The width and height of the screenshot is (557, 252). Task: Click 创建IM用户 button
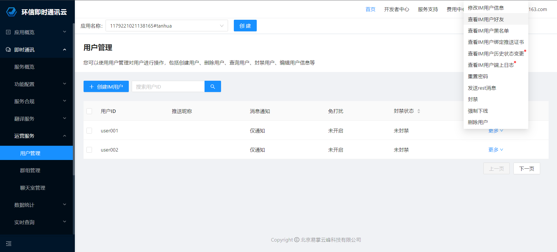pyautogui.click(x=106, y=87)
